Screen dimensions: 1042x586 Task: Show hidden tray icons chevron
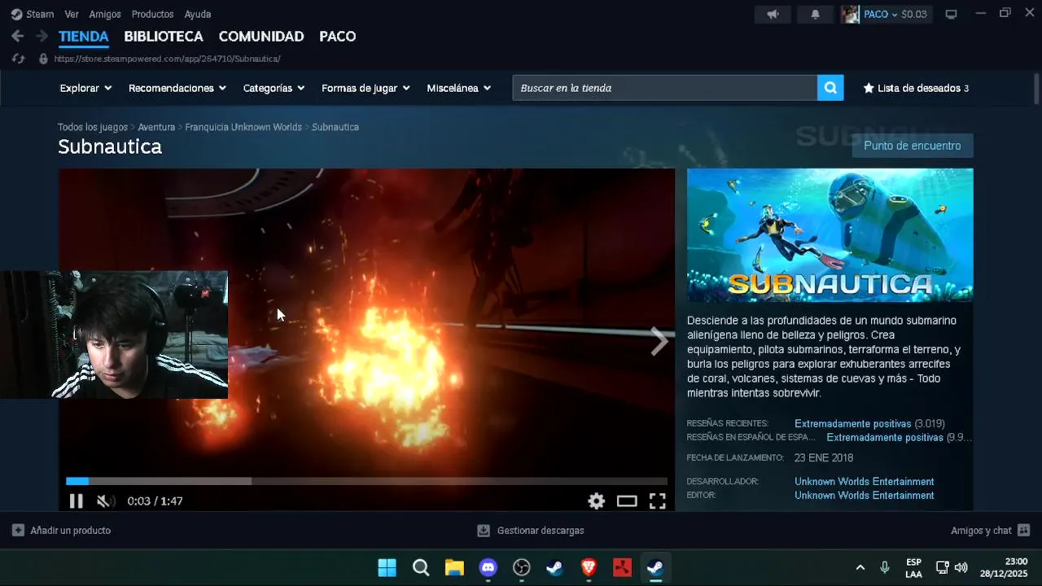[860, 567]
